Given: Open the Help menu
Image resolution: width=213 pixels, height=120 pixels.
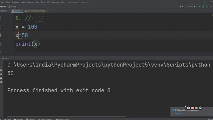Looking at the screenshot, I should pos(62,2).
